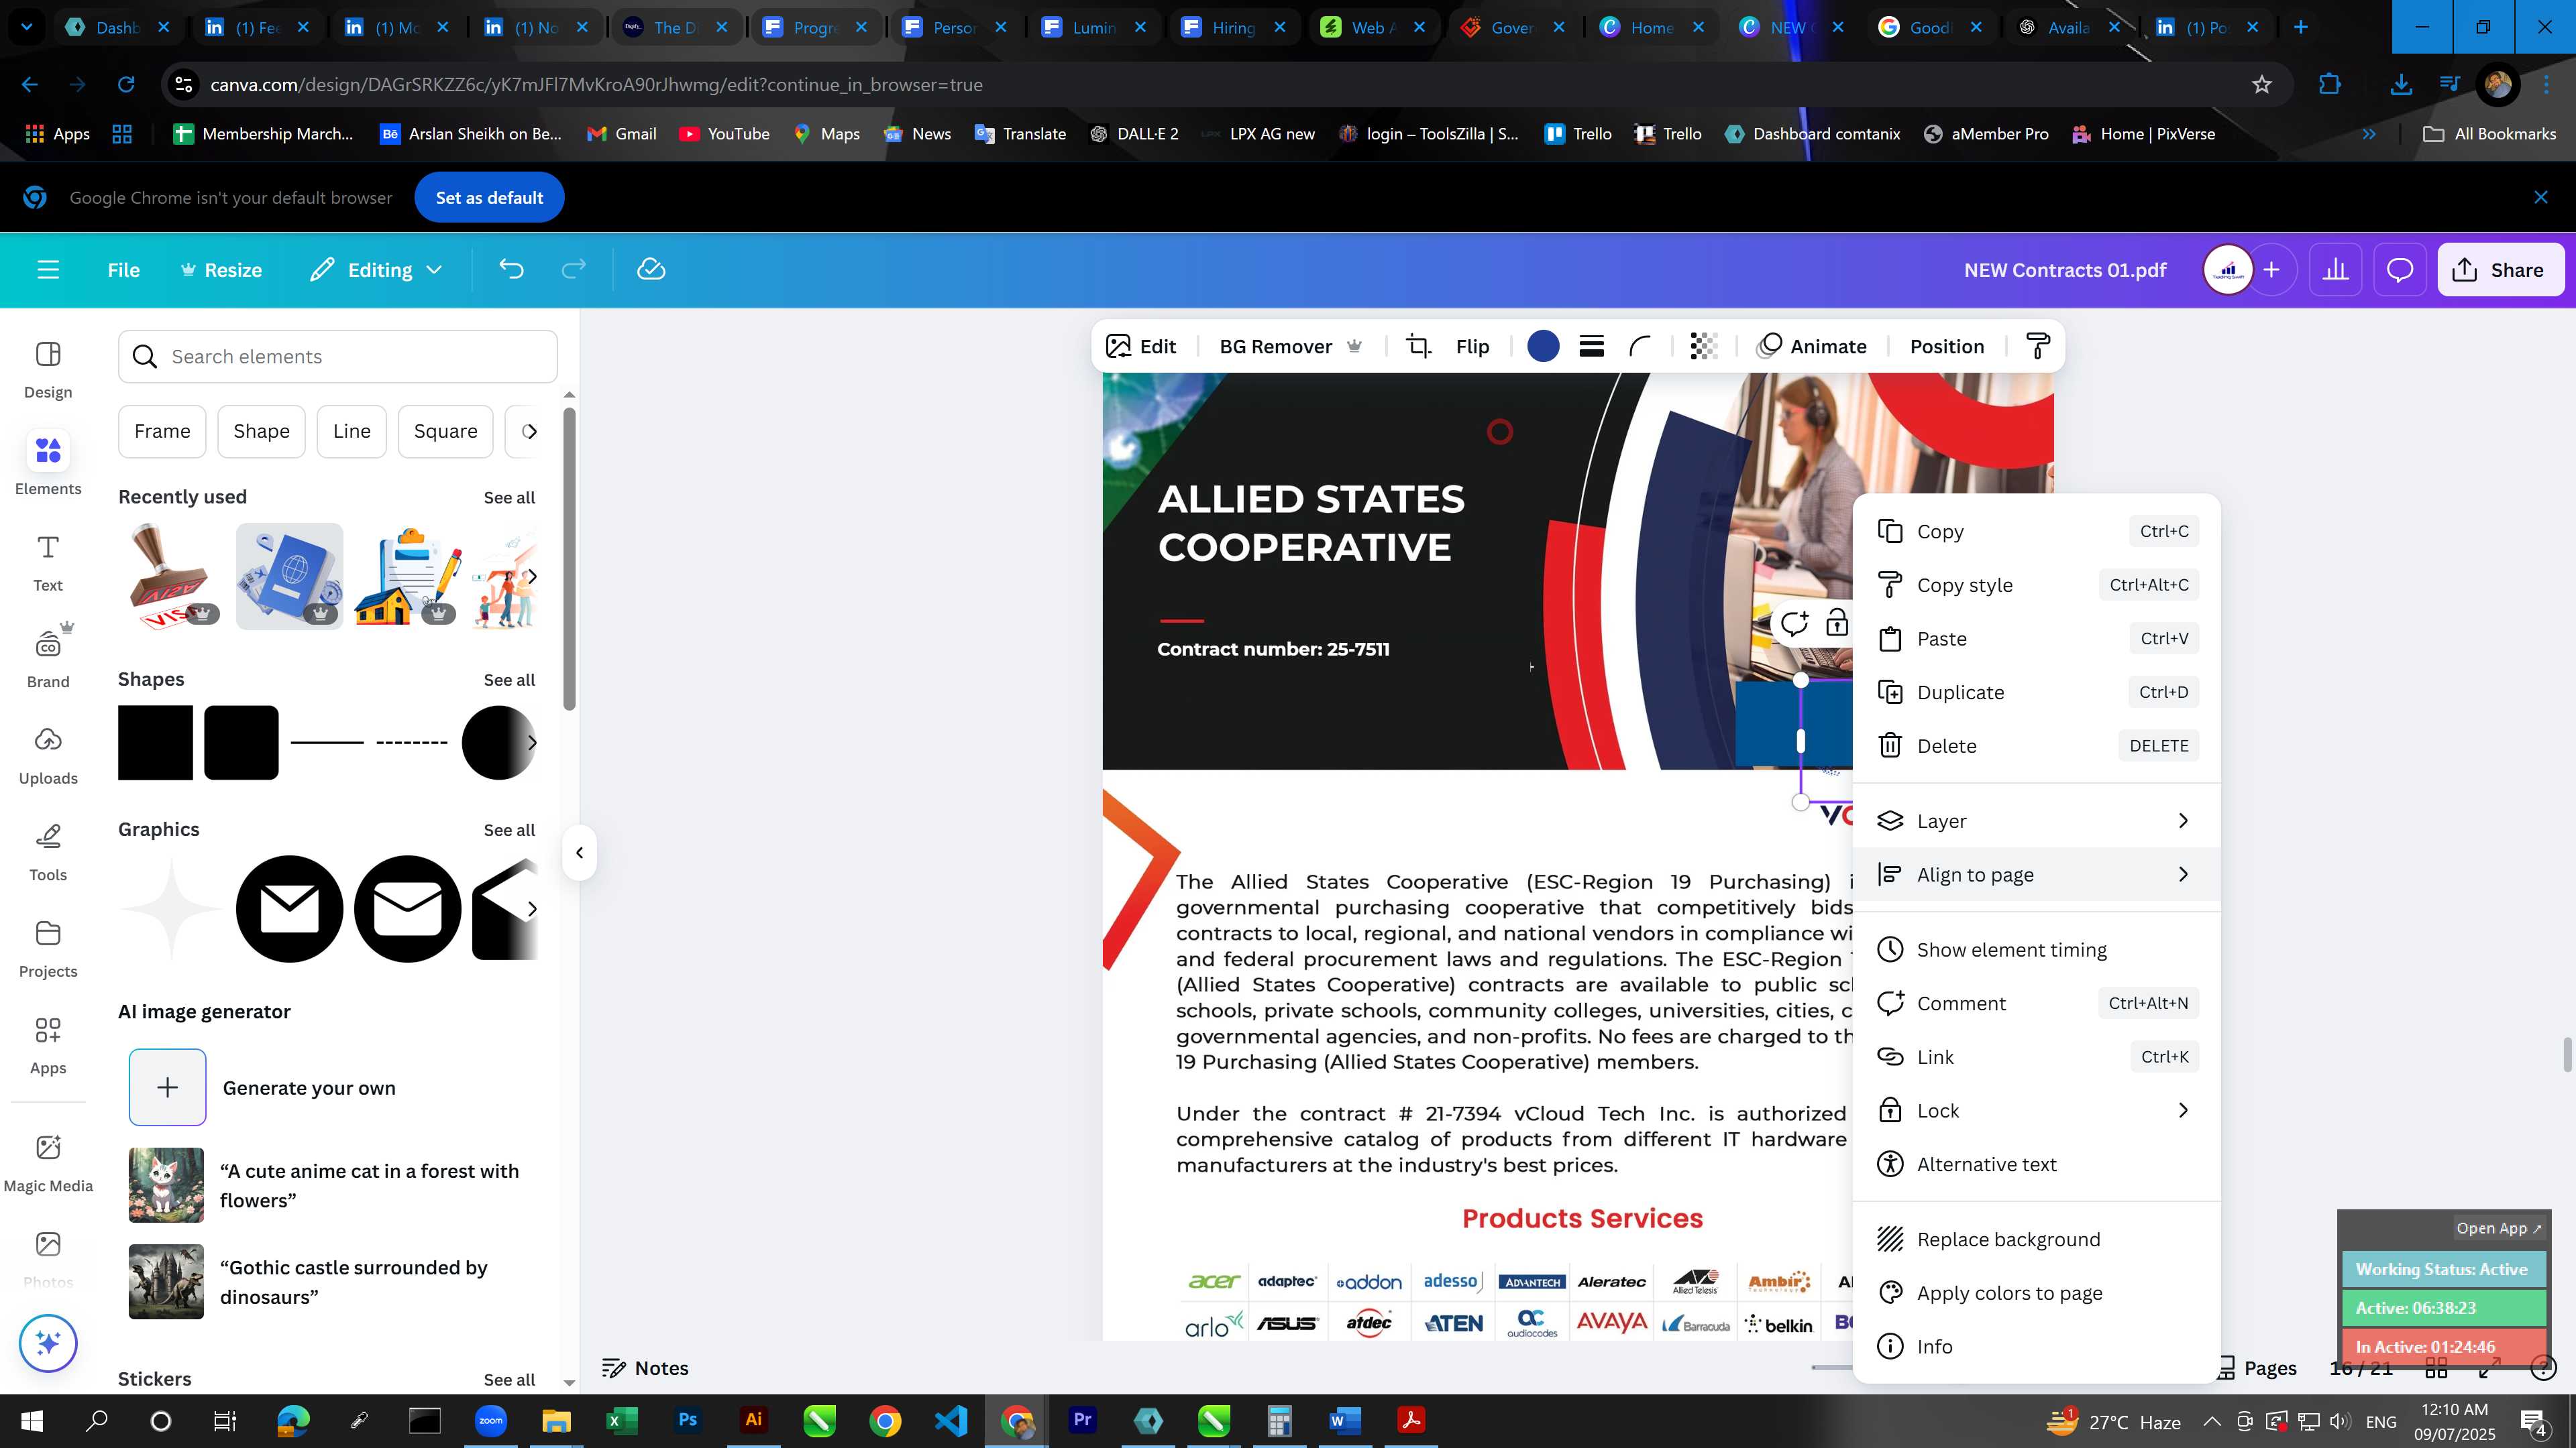Open the Apps panel in sidebar
2576x1448 pixels.
pyautogui.click(x=48, y=1045)
